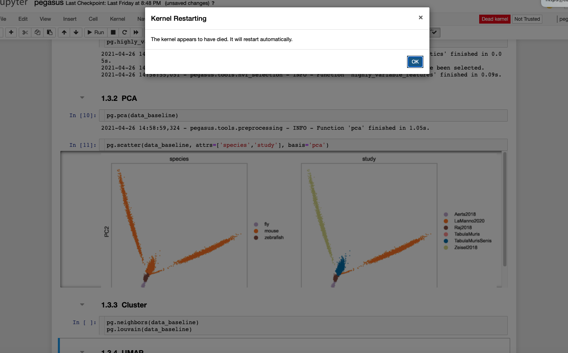568x353 pixels.
Task: Dismiss the Kernel Restarting dialog with OK
Action: tap(415, 62)
